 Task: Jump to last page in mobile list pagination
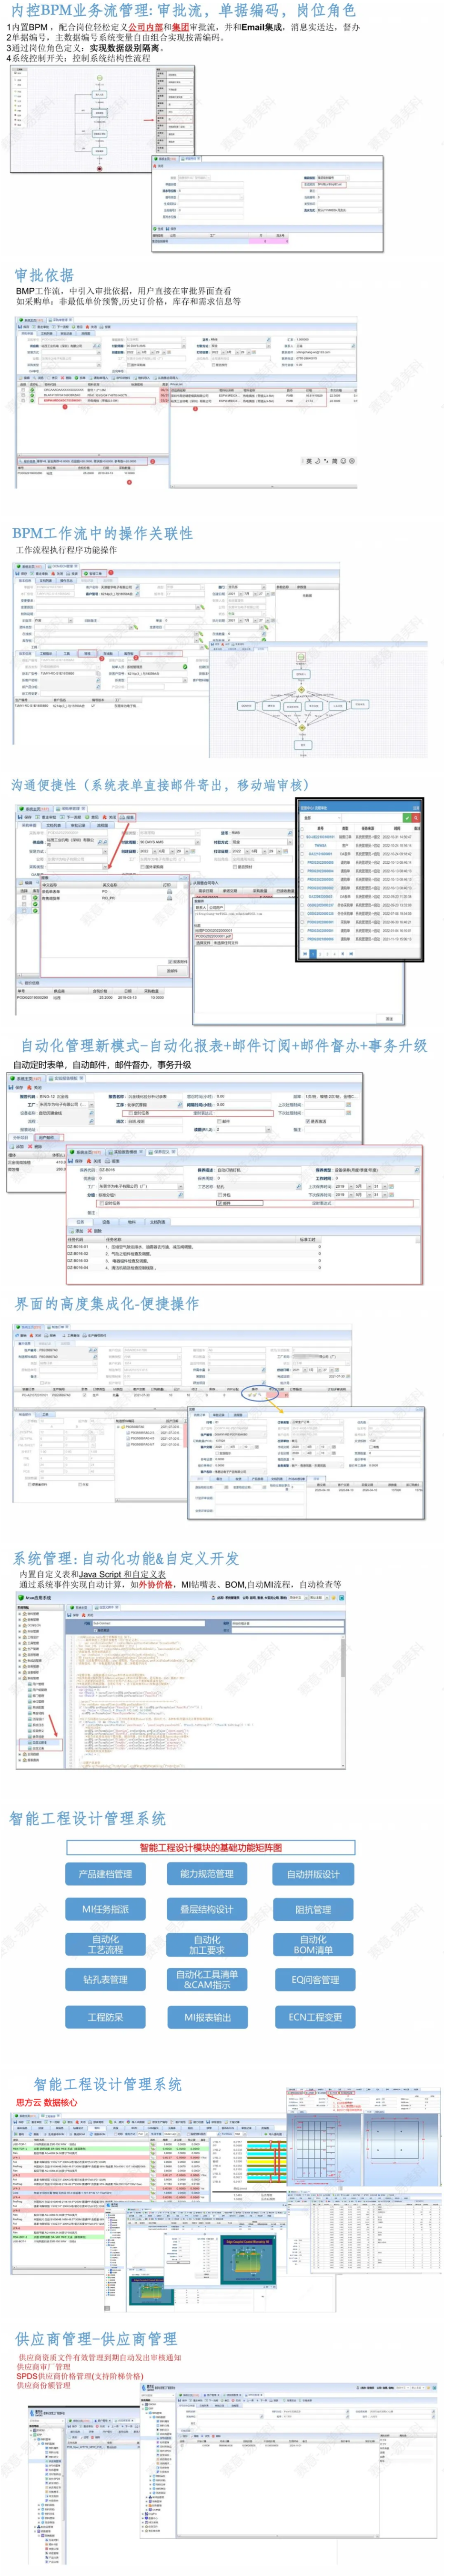pyautogui.click(x=351, y=954)
